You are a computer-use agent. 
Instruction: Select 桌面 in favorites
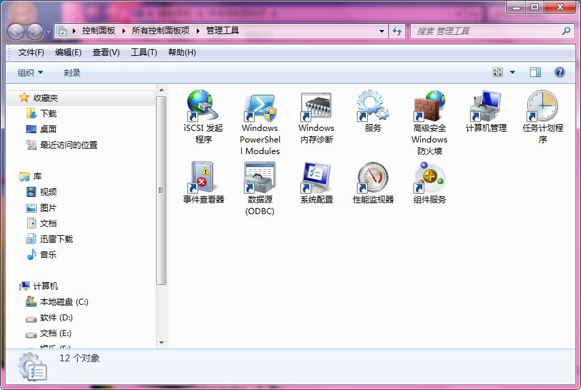(x=42, y=129)
